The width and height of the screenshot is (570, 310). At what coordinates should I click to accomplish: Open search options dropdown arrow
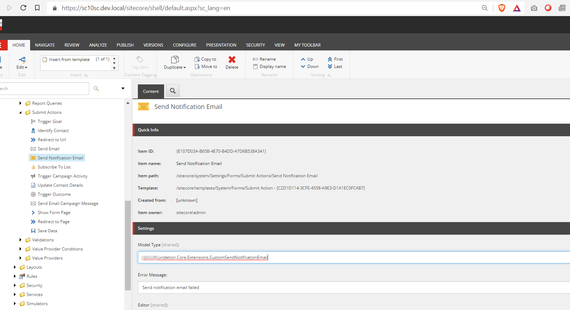click(x=123, y=88)
